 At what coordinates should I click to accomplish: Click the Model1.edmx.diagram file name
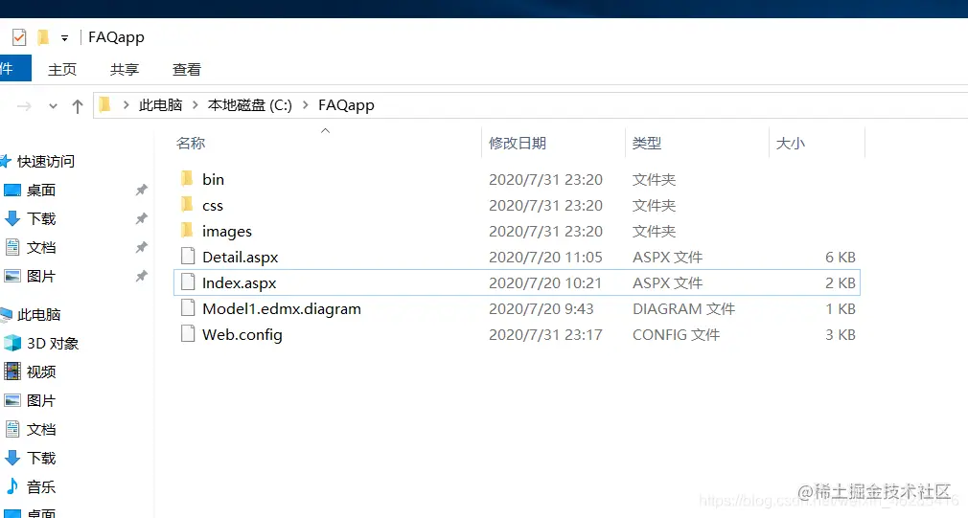[x=282, y=309]
